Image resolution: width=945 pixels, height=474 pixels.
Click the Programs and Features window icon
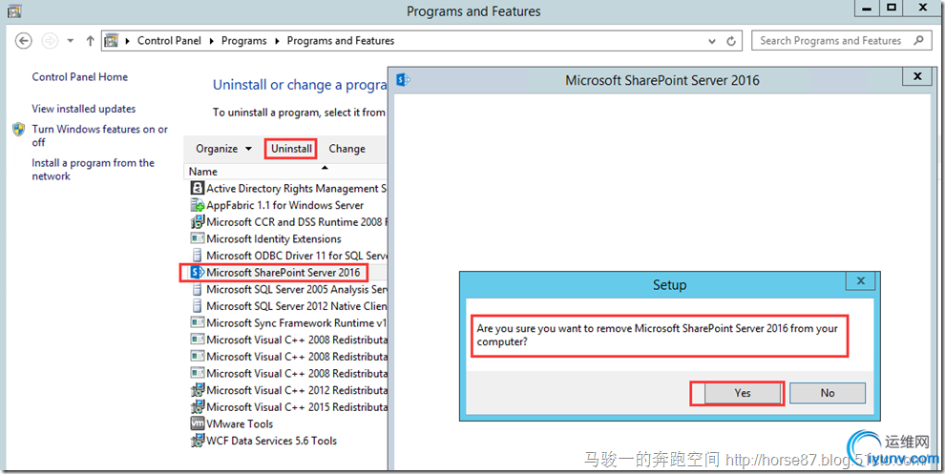coord(14,10)
